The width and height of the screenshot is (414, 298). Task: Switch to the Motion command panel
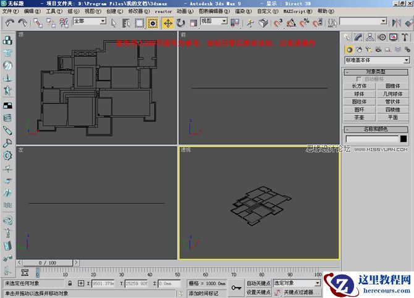382,37
